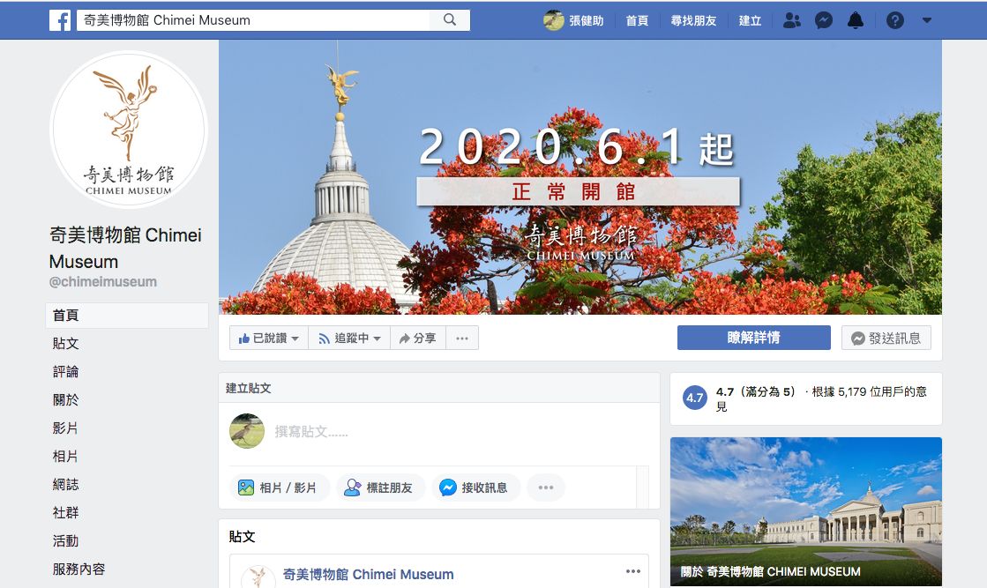The width and height of the screenshot is (987, 588).
Task: Open more composer options ellipsis
Action: [546, 488]
